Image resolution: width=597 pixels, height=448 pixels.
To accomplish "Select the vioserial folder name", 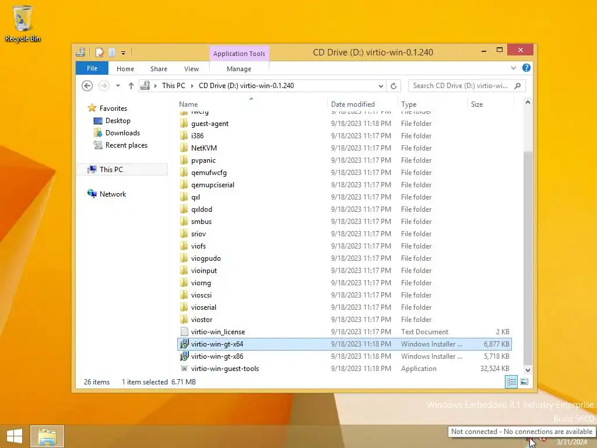I will click(203, 307).
